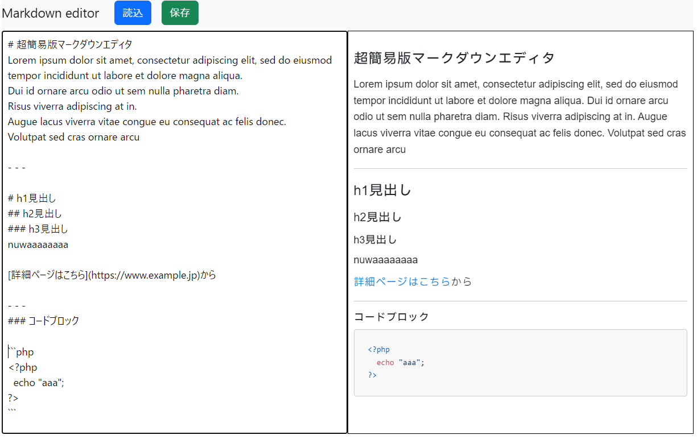Screen dimensions: 697x439
Task: Click the '[詳細ページはこちら](https://www.example.jp)から' source line
Action: pyautogui.click(x=112, y=275)
